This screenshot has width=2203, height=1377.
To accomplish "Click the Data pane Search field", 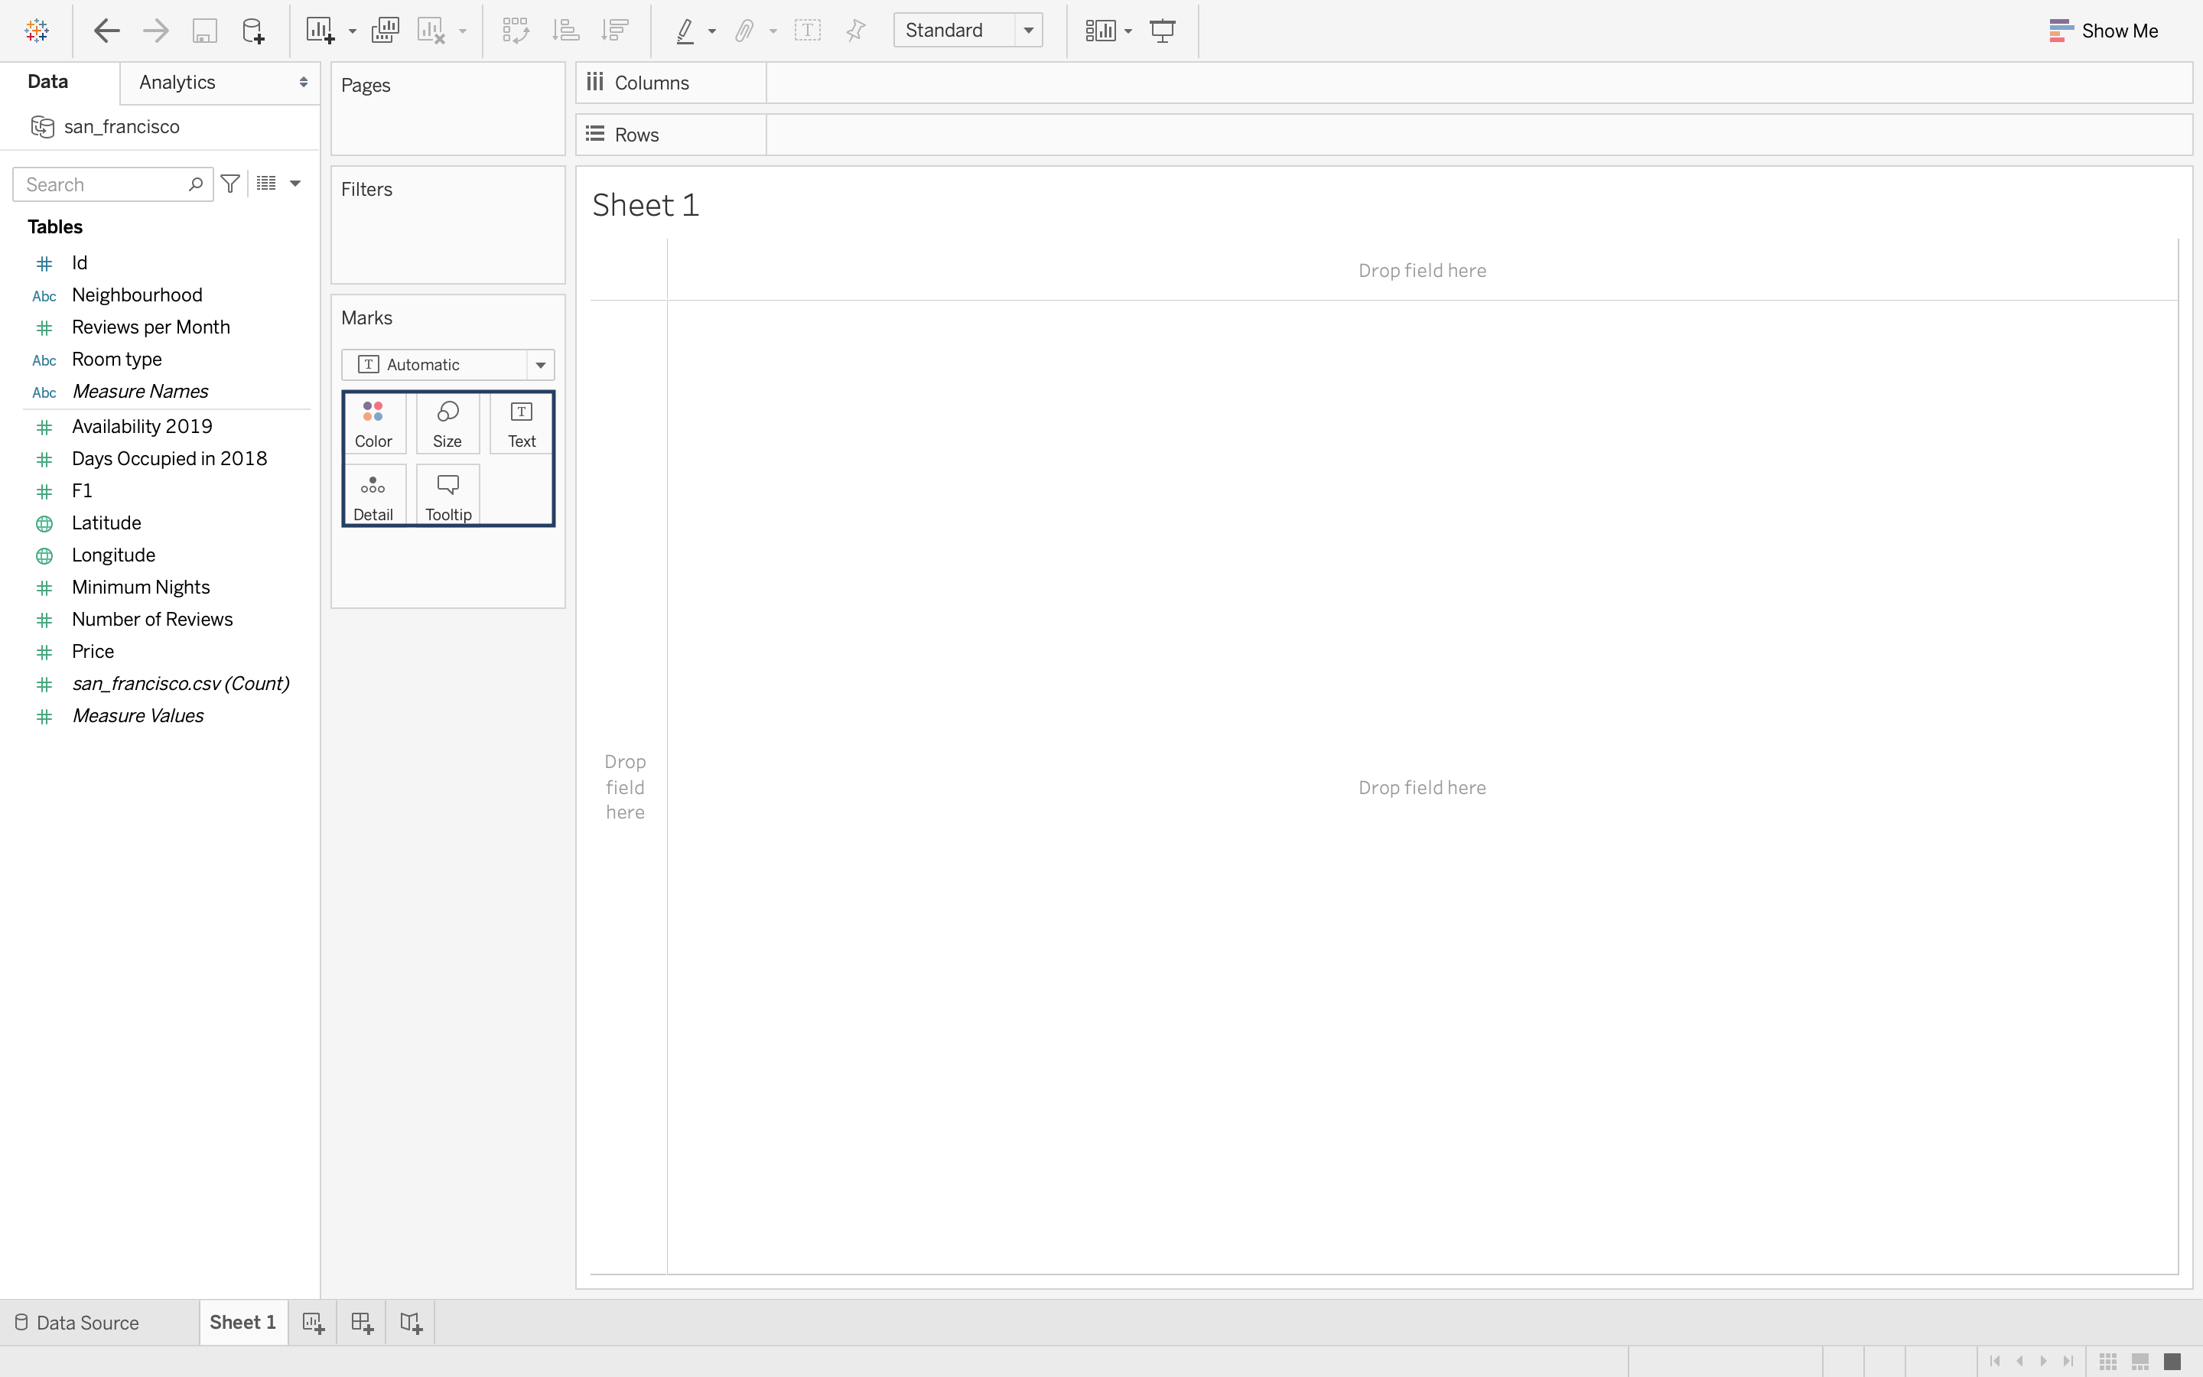I will tap(113, 185).
